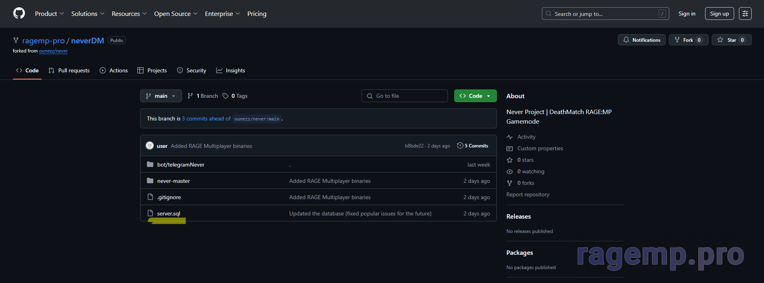764x283 pixels.
Task: Click the bot/telegramNever folder icon
Action: [x=150, y=164]
